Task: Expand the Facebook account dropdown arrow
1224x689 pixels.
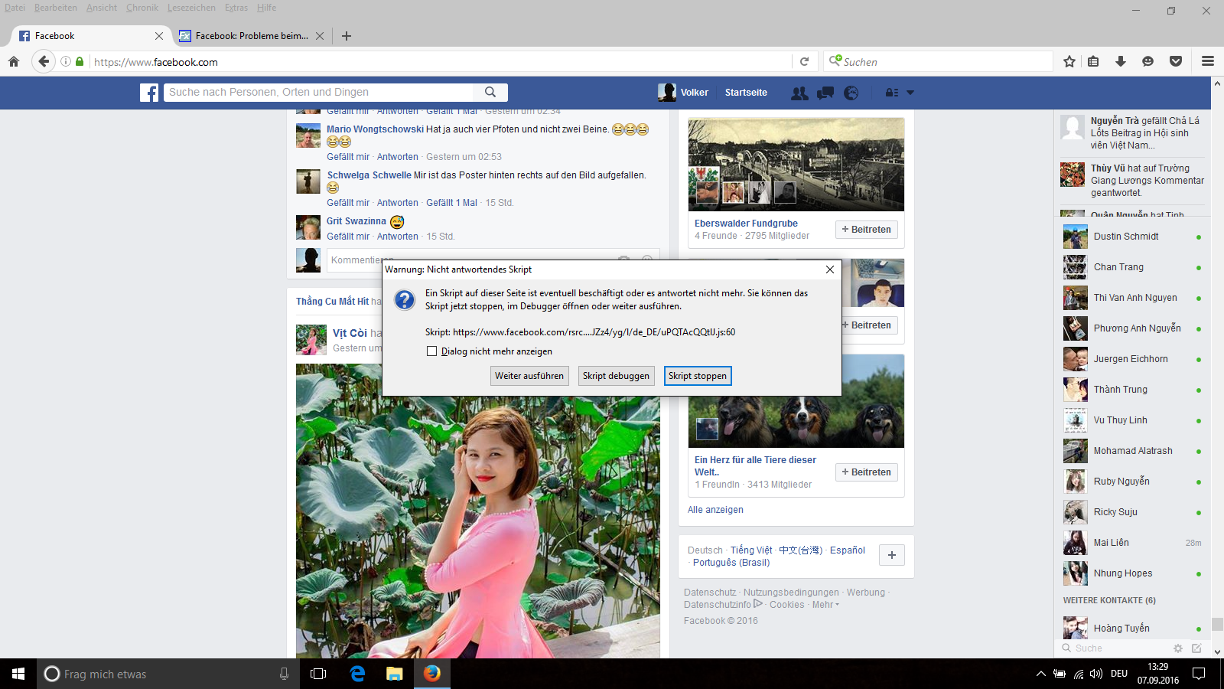Action: coord(910,93)
